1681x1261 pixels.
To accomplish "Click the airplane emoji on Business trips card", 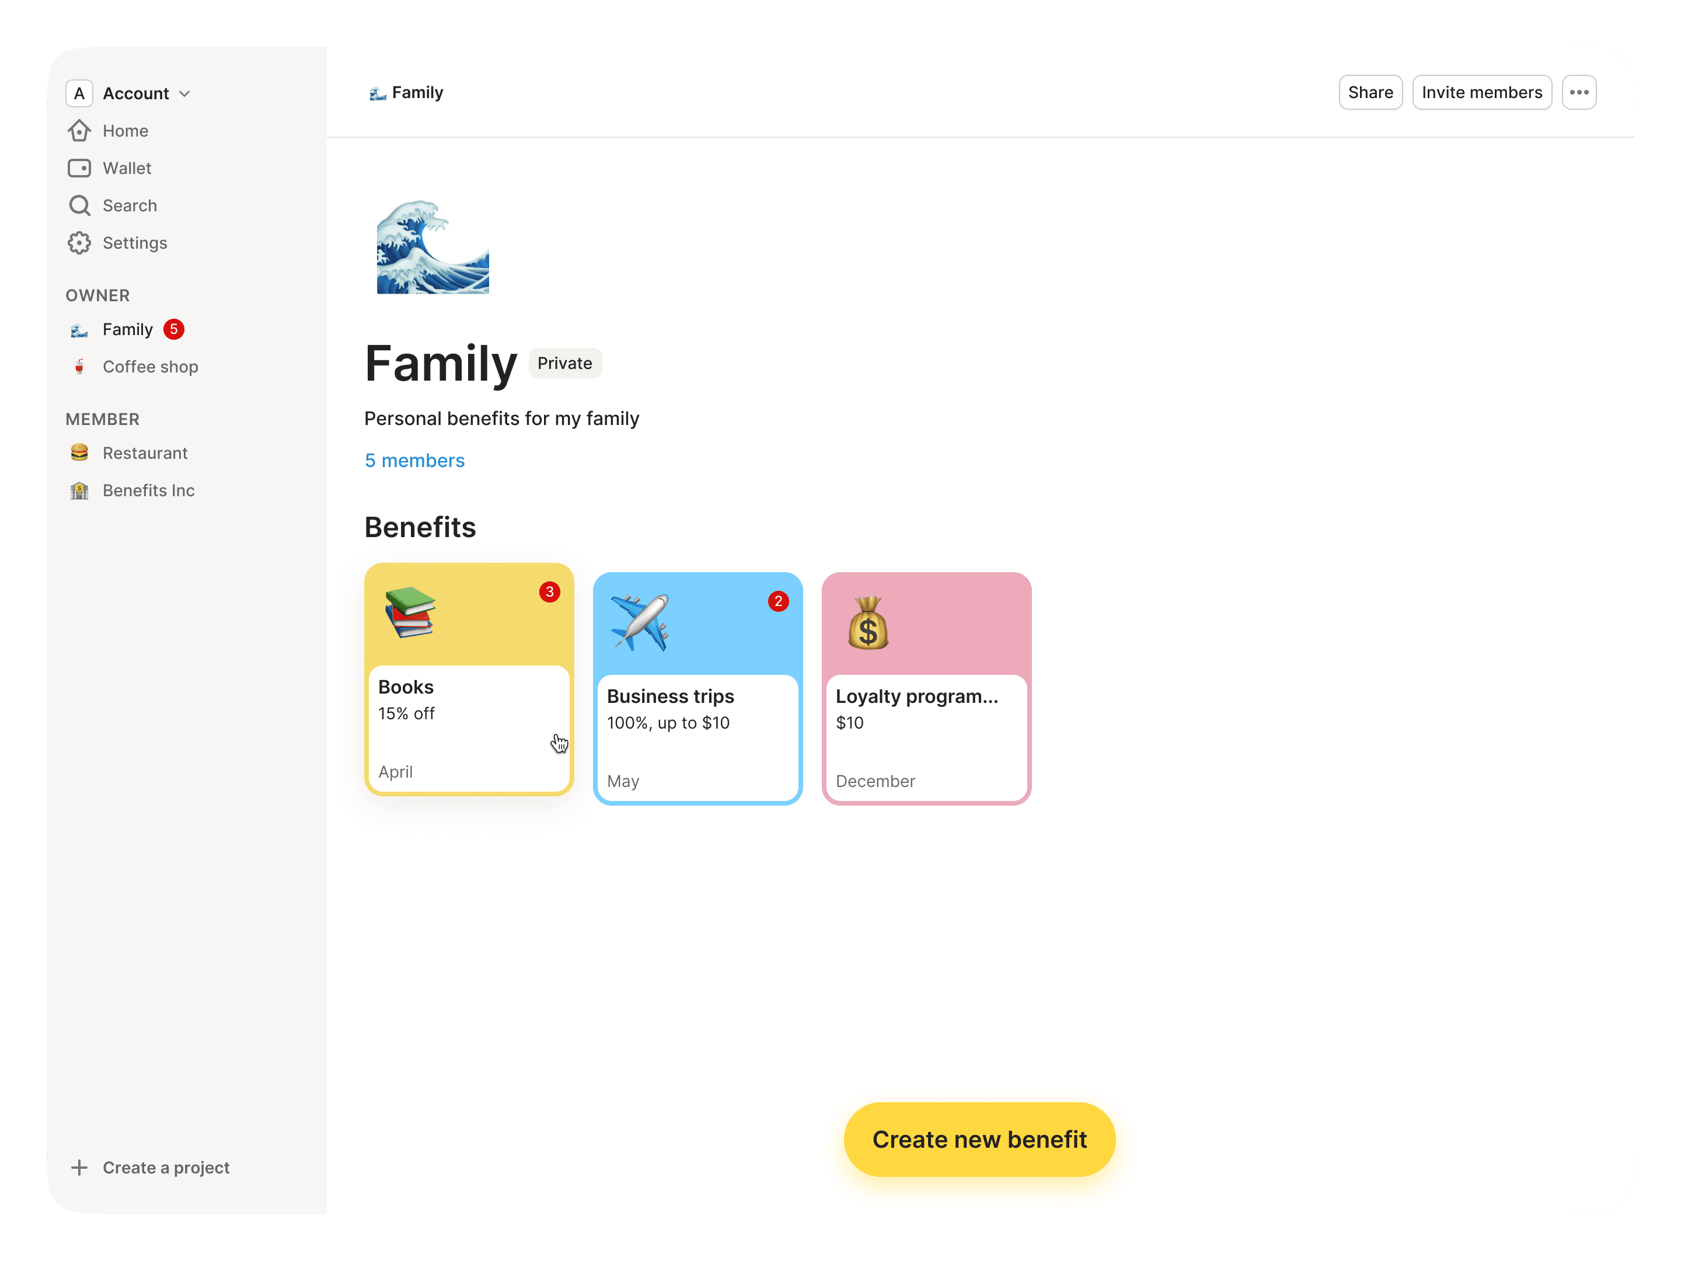I will click(x=640, y=622).
